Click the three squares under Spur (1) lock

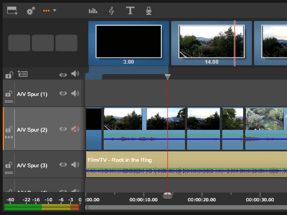pos(9,101)
